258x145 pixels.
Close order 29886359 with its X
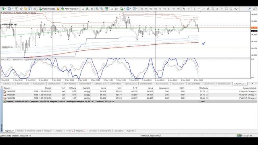pos(207,91)
